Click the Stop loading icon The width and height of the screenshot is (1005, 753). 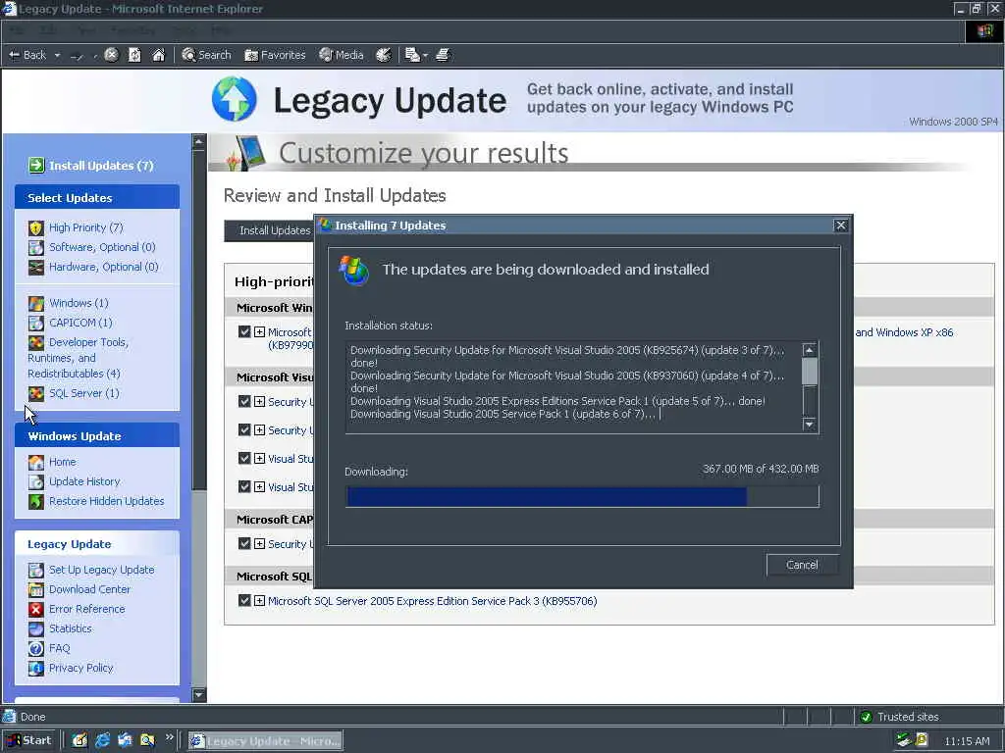(x=111, y=55)
